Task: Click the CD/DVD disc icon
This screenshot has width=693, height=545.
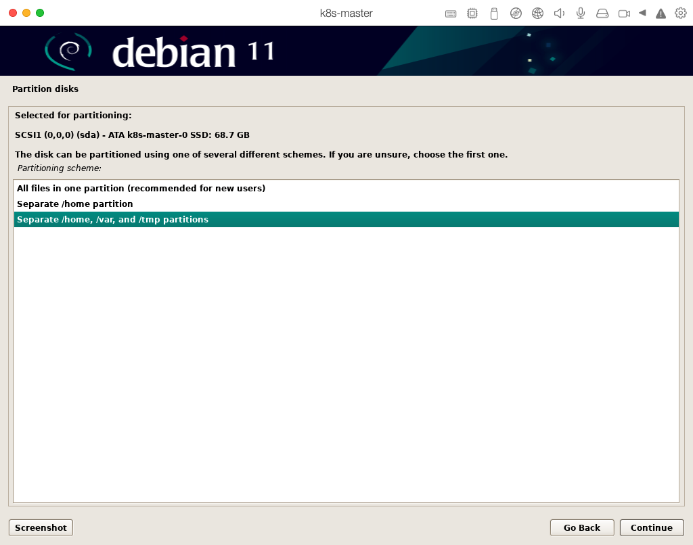Action: (516, 14)
